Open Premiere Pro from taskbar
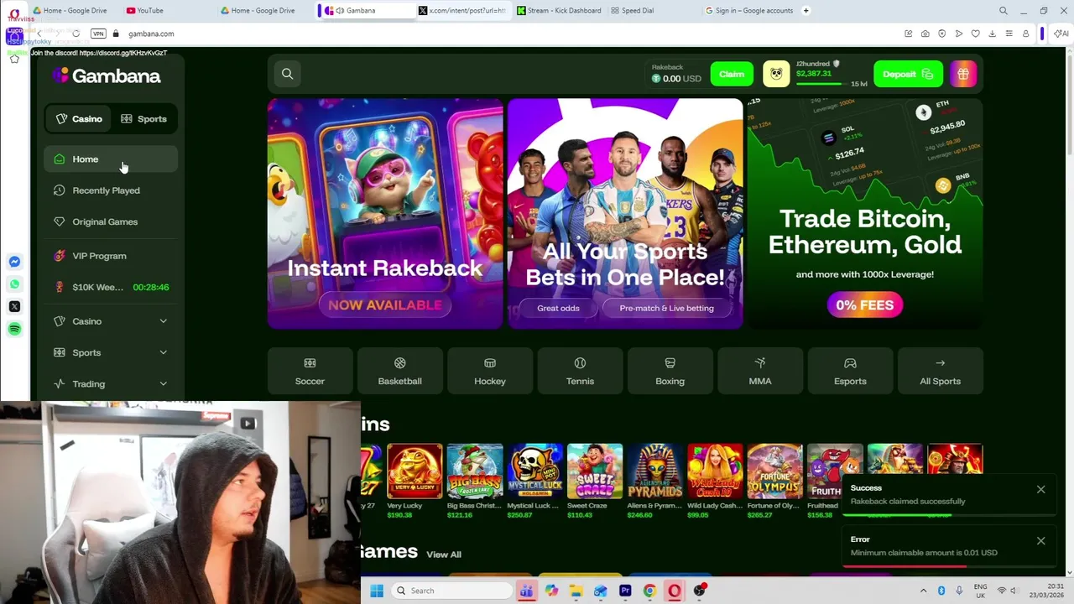 tap(625, 591)
